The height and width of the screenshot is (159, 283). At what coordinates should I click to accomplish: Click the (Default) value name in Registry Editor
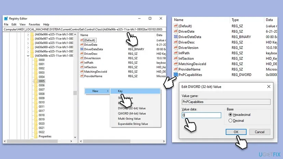[x=90, y=40]
